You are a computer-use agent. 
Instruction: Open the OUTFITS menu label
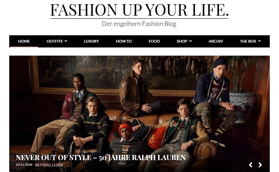point(55,41)
